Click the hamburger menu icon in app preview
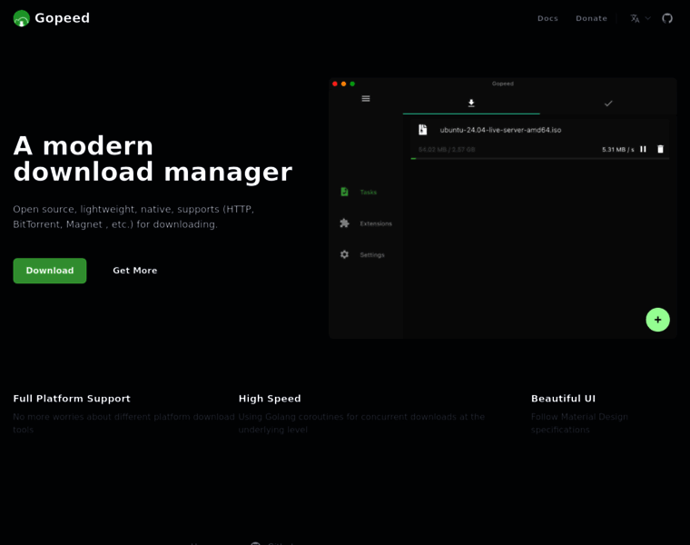Screen dimensions: 690x545 pyautogui.click(x=366, y=99)
